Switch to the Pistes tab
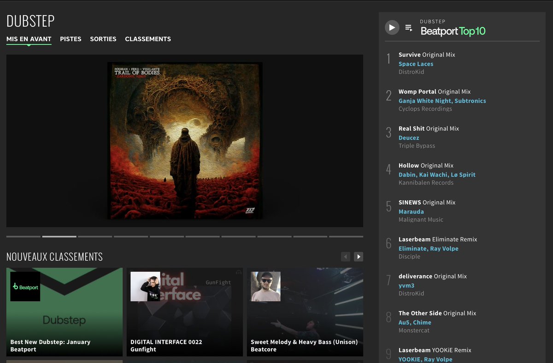This screenshot has height=363, width=553. (71, 39)
